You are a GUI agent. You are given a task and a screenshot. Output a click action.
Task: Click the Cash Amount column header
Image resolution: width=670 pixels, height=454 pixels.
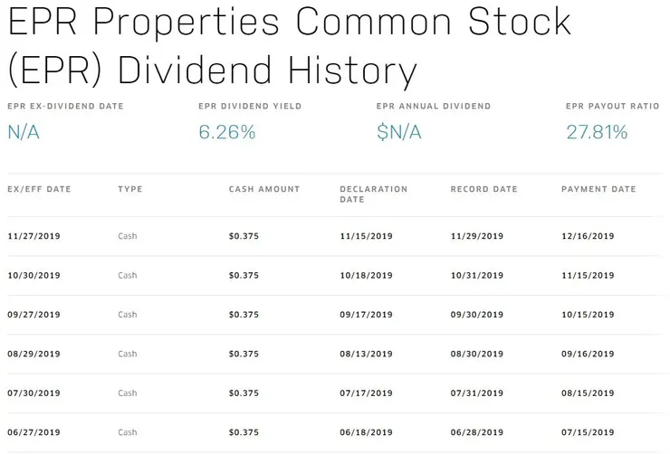[264, 190]
